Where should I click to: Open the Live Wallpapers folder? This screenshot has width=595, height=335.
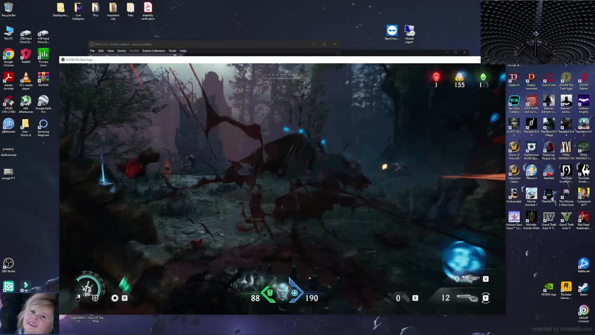tap(78, 11)
